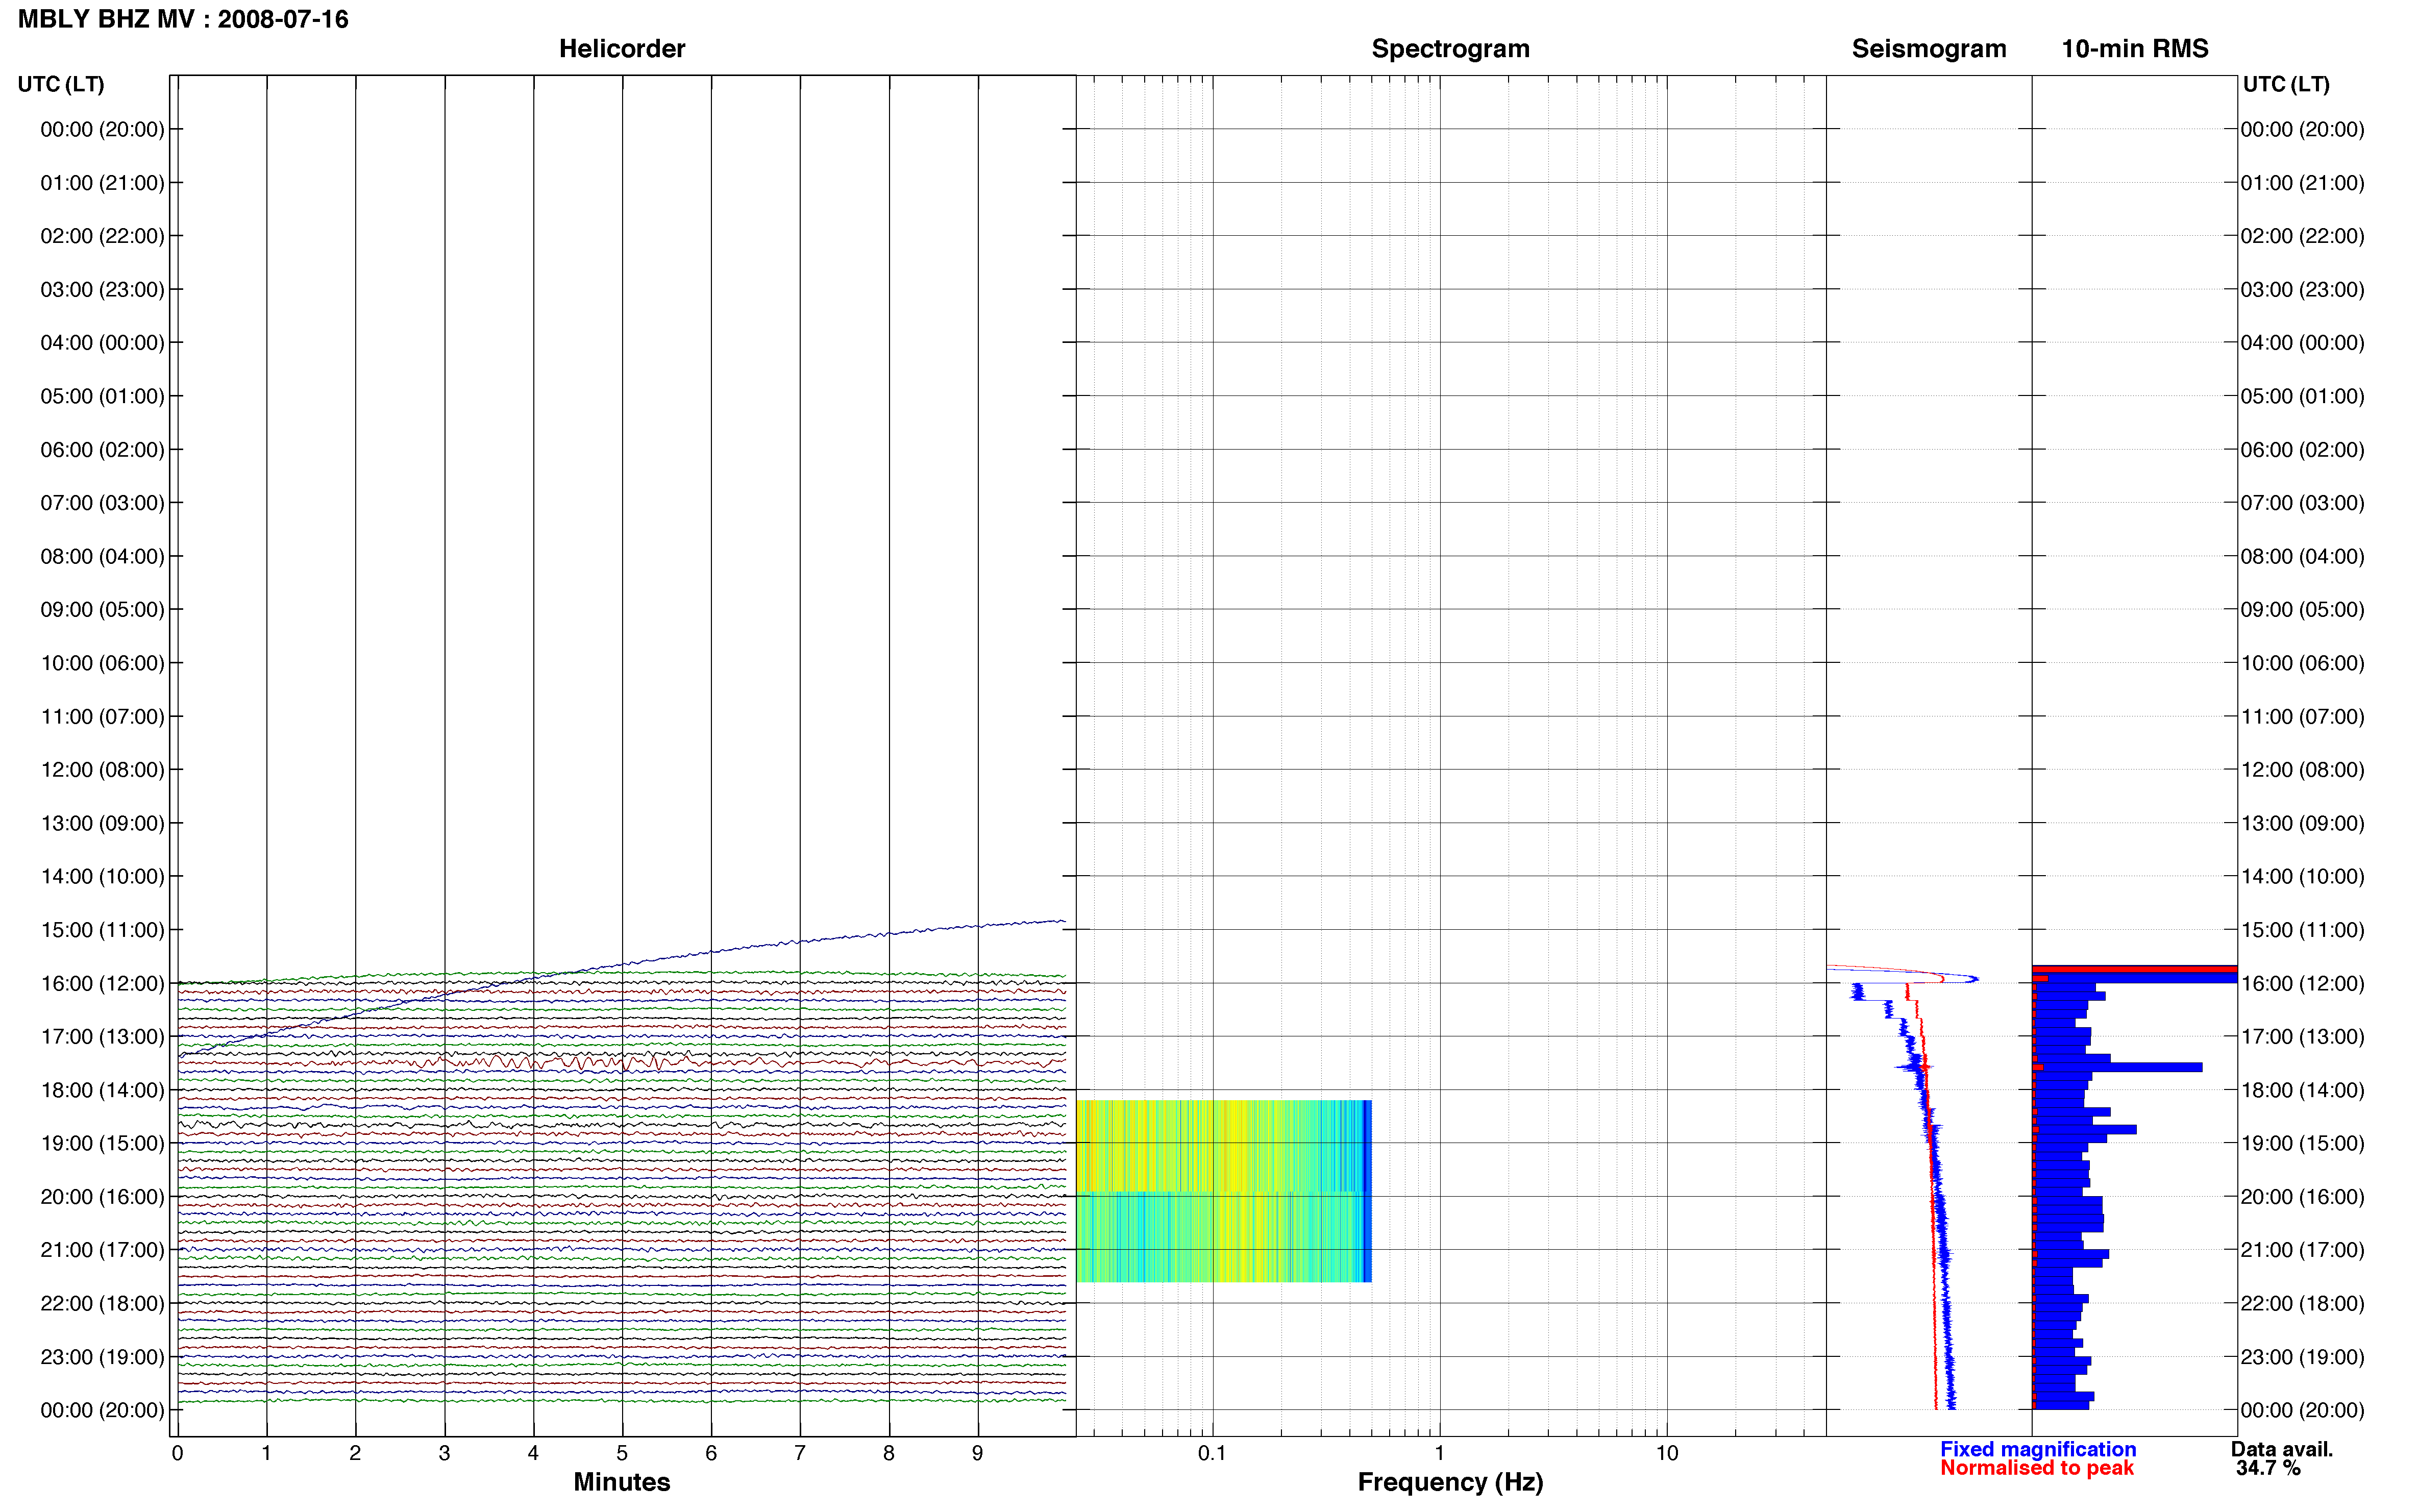Click the left 'UTC (LT)' axis label
Screen dimensions: 2419x1512
pyautogui.click(x=61, y=84)
